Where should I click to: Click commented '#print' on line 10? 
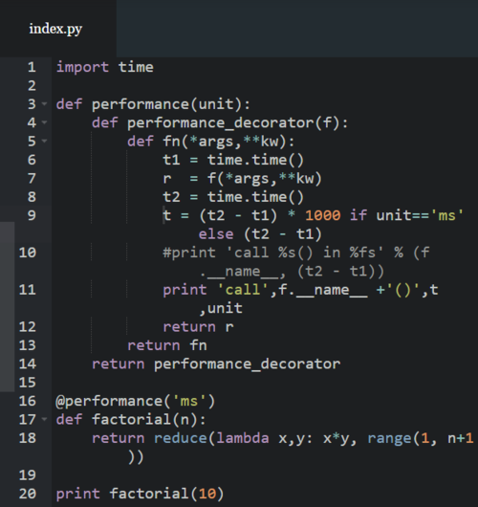189,253
